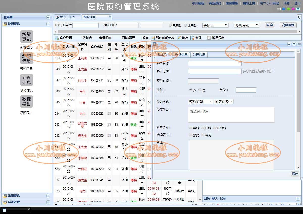
Task: Click the 姓名(或)电话 search input field
Action: click(86, 25)
